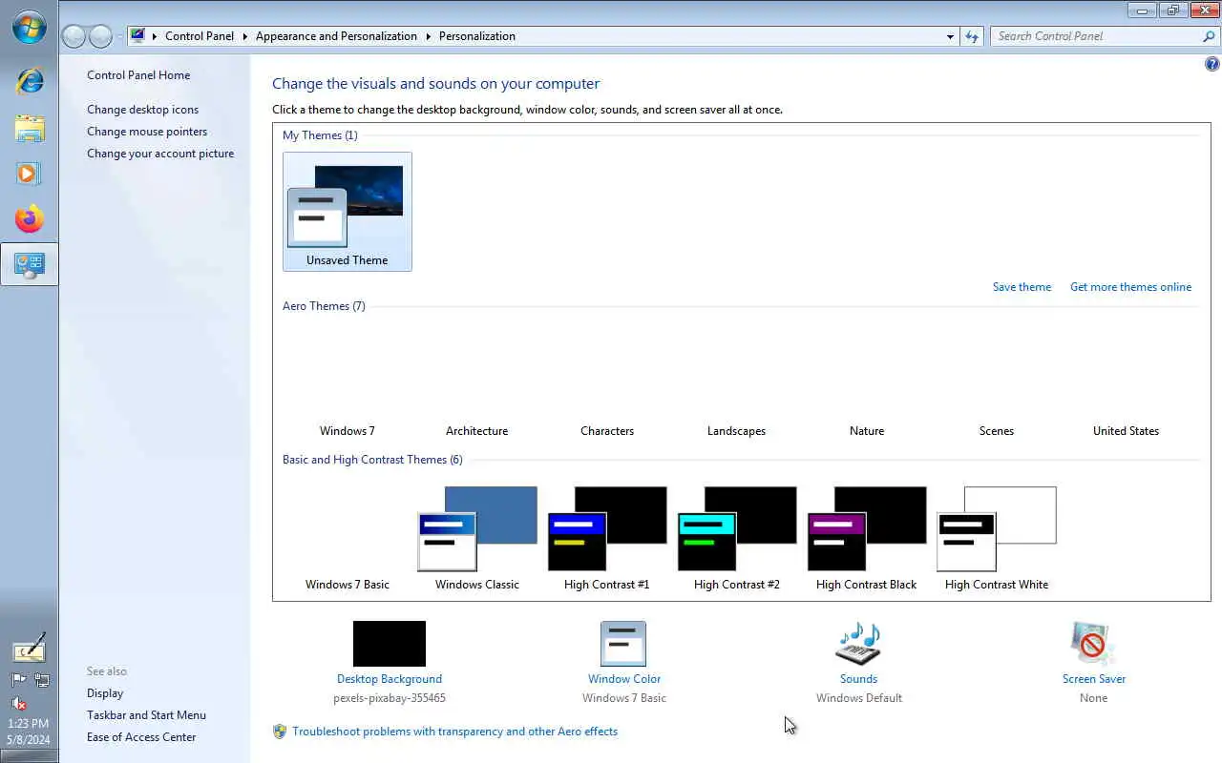Screen dimensions: 1222x763
Task: Select the High Contrast White theme
Action: pyautogui.click(x=997, y=539)
